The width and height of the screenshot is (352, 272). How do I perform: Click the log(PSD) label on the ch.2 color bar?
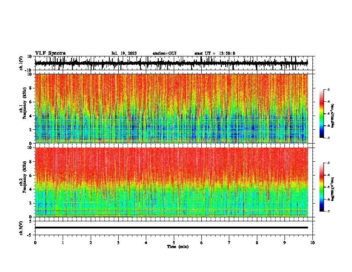(x=332, y=189)
